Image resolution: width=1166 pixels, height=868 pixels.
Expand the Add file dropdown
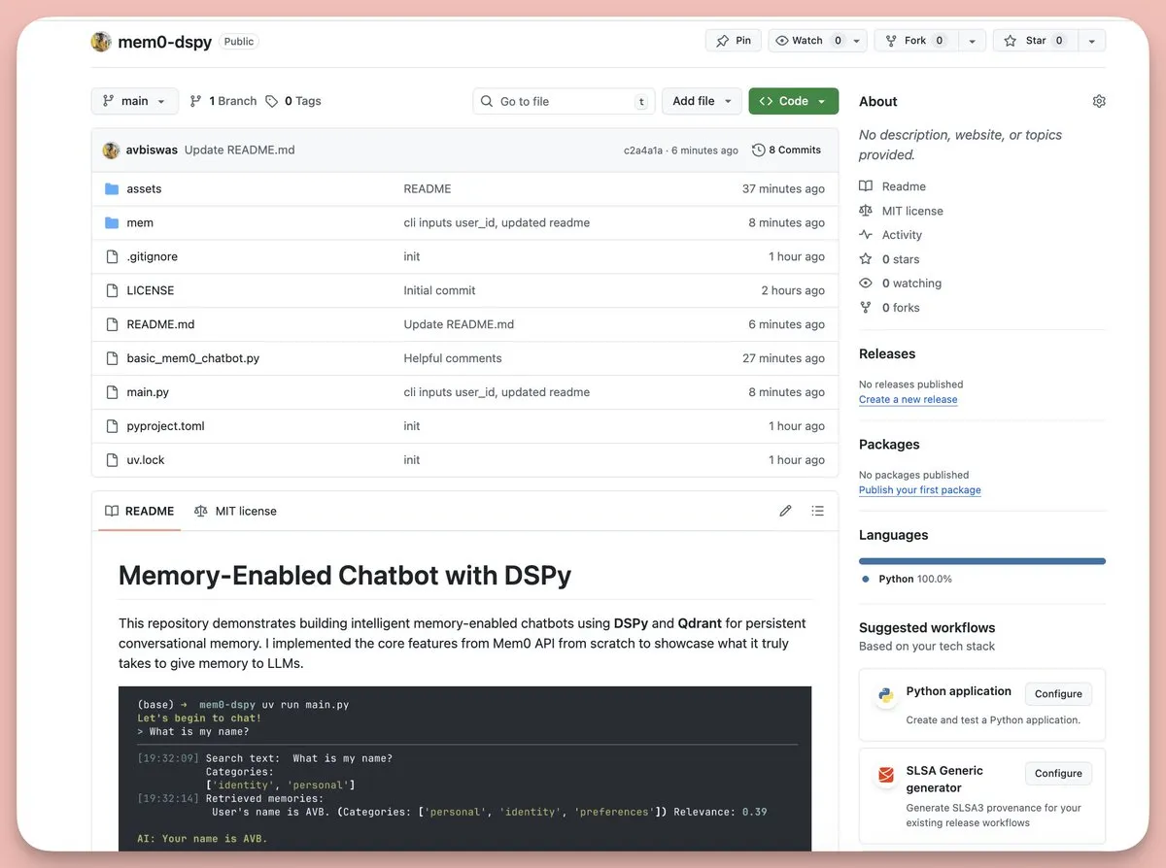click(x=702, y=101)
